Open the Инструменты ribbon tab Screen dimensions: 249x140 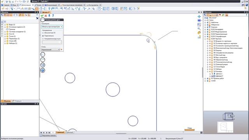pyautogui.click(x=93, y=5)
